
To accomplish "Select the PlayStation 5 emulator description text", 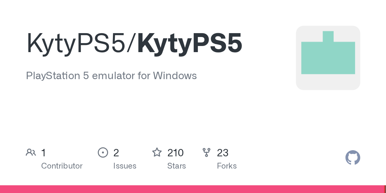I will 111,76.
